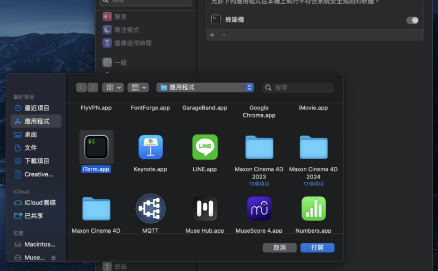Viewport: 438px width, 271px height.
Task: Select the MQTT app icon
Action: (x=150, y=208)
